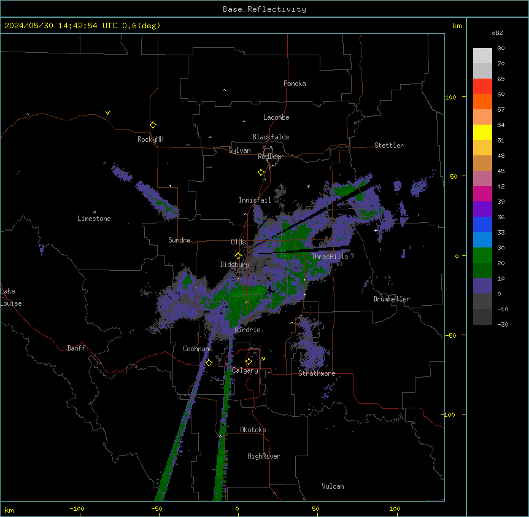Click the ThreeHills label
529x517 pixels.
click(330, 257)
